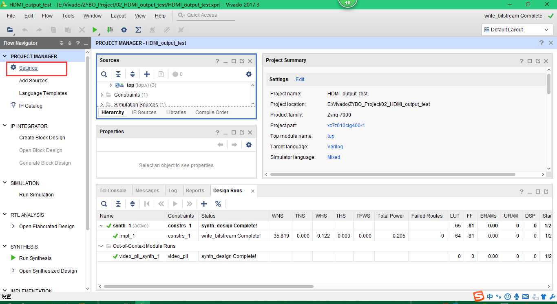Add sources with the plus icon
This screenshot has height=304, width=557.
[x=147, y=74]
